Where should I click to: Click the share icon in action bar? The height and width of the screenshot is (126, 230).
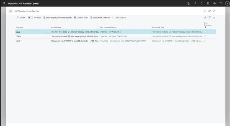205,18
